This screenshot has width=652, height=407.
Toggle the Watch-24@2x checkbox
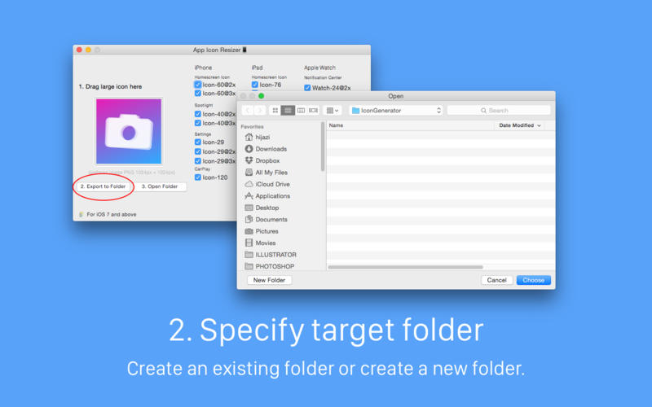click(x=307, y=88)
